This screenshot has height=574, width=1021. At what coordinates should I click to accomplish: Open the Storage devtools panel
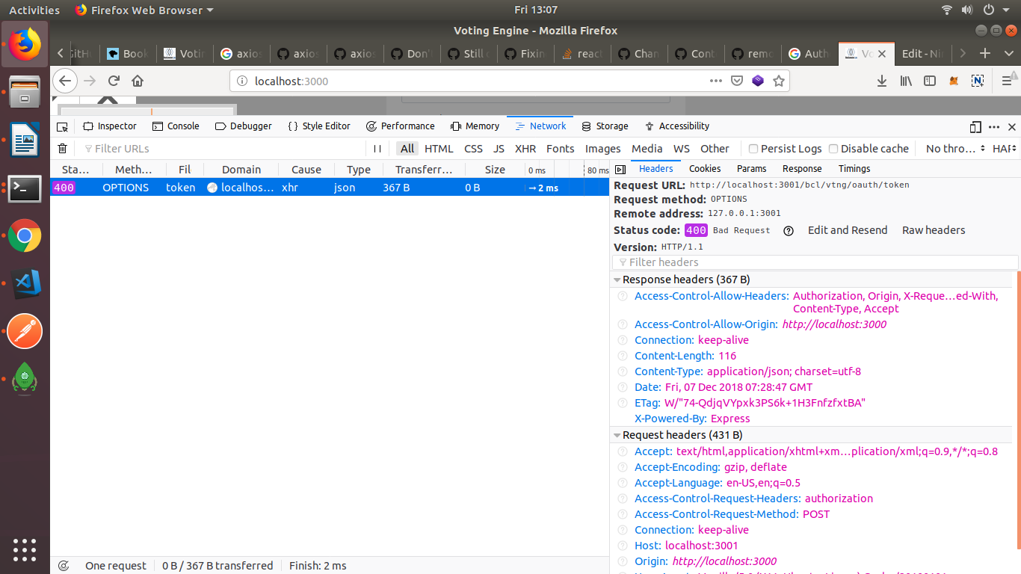click(605, 126)
